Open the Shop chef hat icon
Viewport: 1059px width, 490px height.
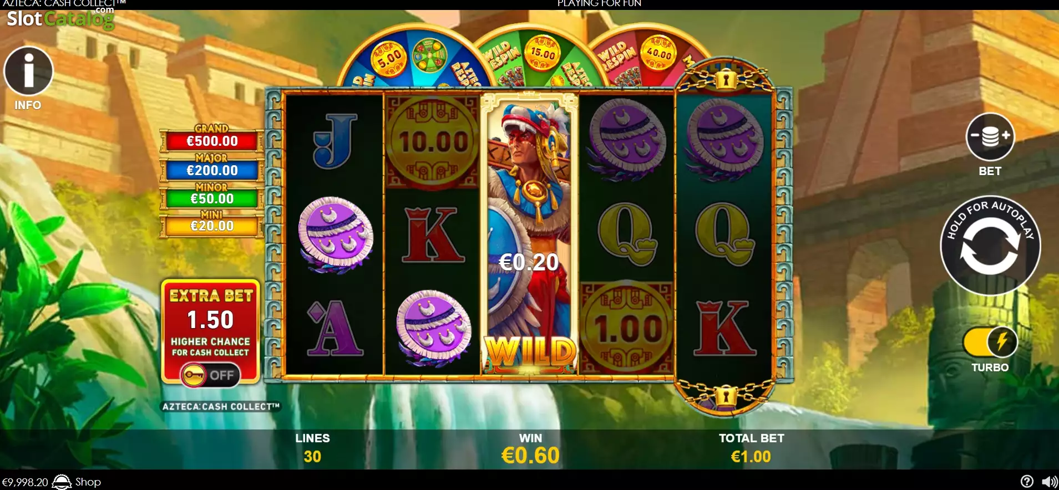62,482
